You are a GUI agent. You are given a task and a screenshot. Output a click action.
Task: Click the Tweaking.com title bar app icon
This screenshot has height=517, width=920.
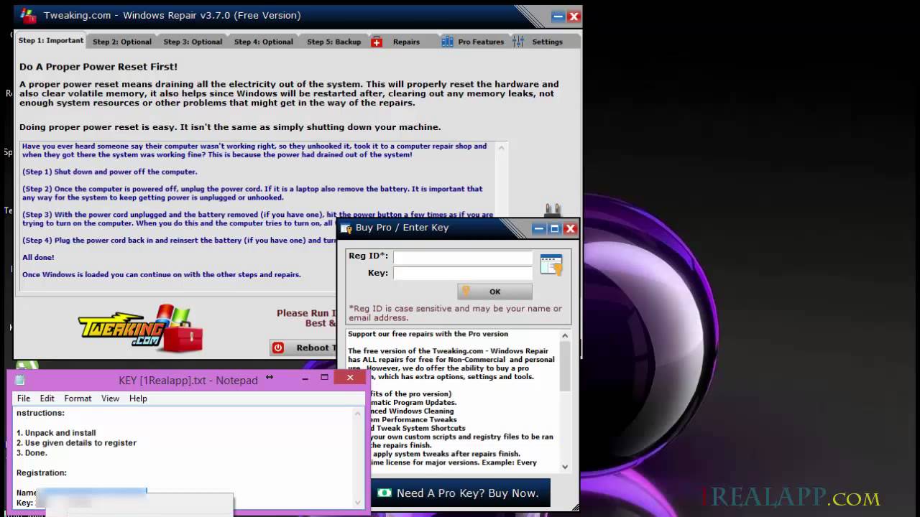(x=29, y=15)
